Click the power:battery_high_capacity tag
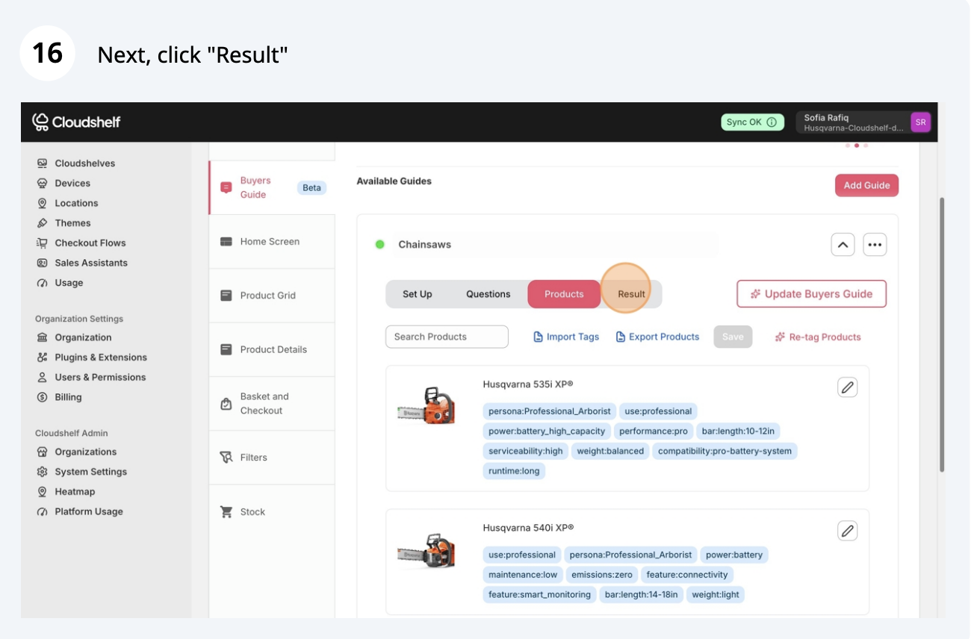This screenshot has width=974, height=639. 547,431
